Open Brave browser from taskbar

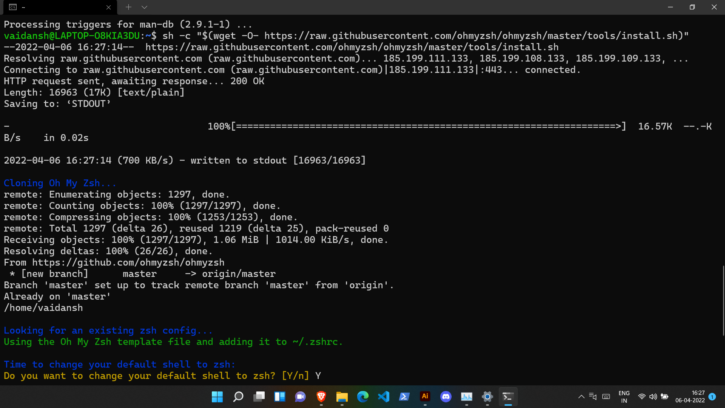[321, 397]
